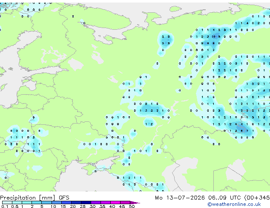Click the legend label '0.1'
270x208 pixels.
(x=5, y=206)
